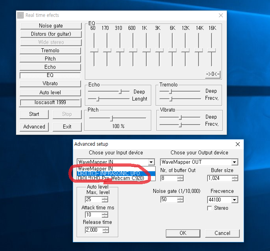This screenshot has height=251, width=270.
Task: Click the Bufer size 1,024 field
Action: (x=220, y=178)
